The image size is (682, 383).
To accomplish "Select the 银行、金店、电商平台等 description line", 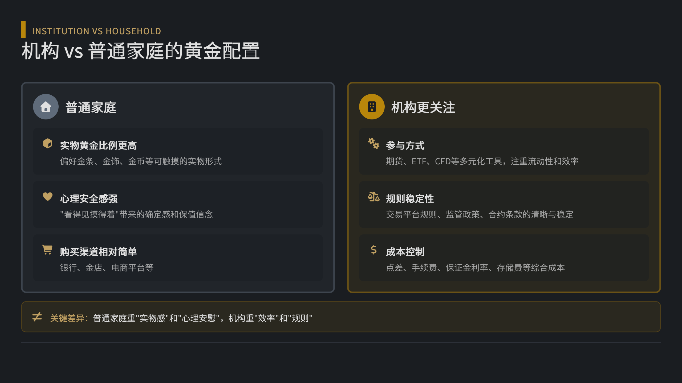I will [107, 268].
